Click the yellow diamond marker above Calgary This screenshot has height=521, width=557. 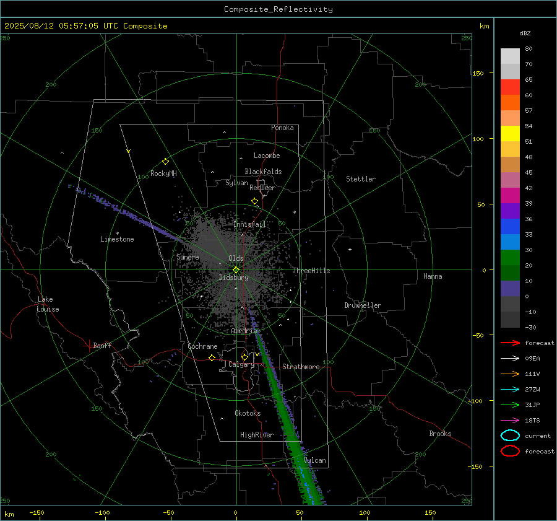244,357
